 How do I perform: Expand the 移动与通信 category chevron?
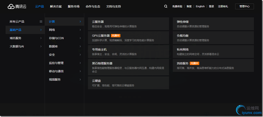(80, 71)
